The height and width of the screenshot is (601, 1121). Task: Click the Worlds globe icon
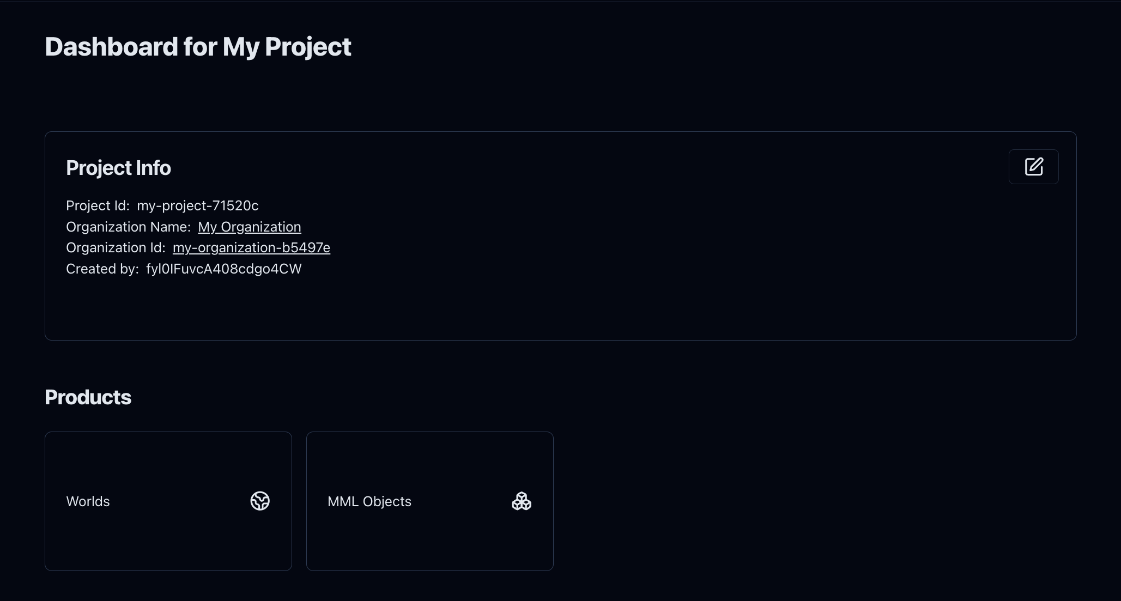[x=260, y=501]
